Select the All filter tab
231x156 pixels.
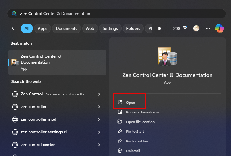point(27,28)
